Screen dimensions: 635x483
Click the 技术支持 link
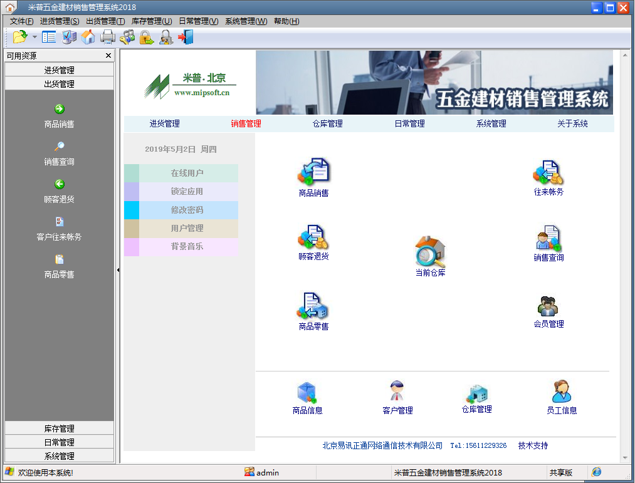(533, 445)
